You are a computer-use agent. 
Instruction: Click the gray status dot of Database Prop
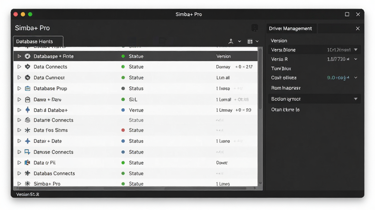pos(123,88)
